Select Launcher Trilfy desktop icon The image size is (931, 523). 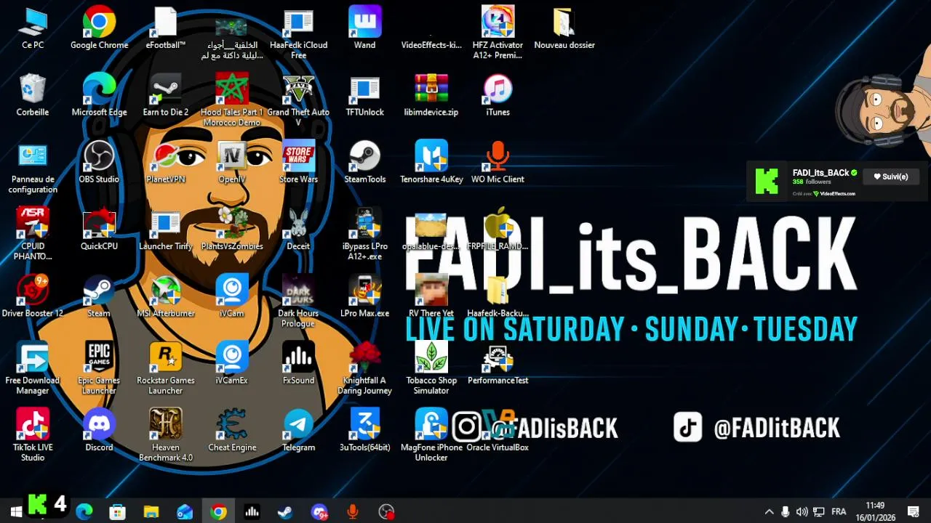pos(166,230)
